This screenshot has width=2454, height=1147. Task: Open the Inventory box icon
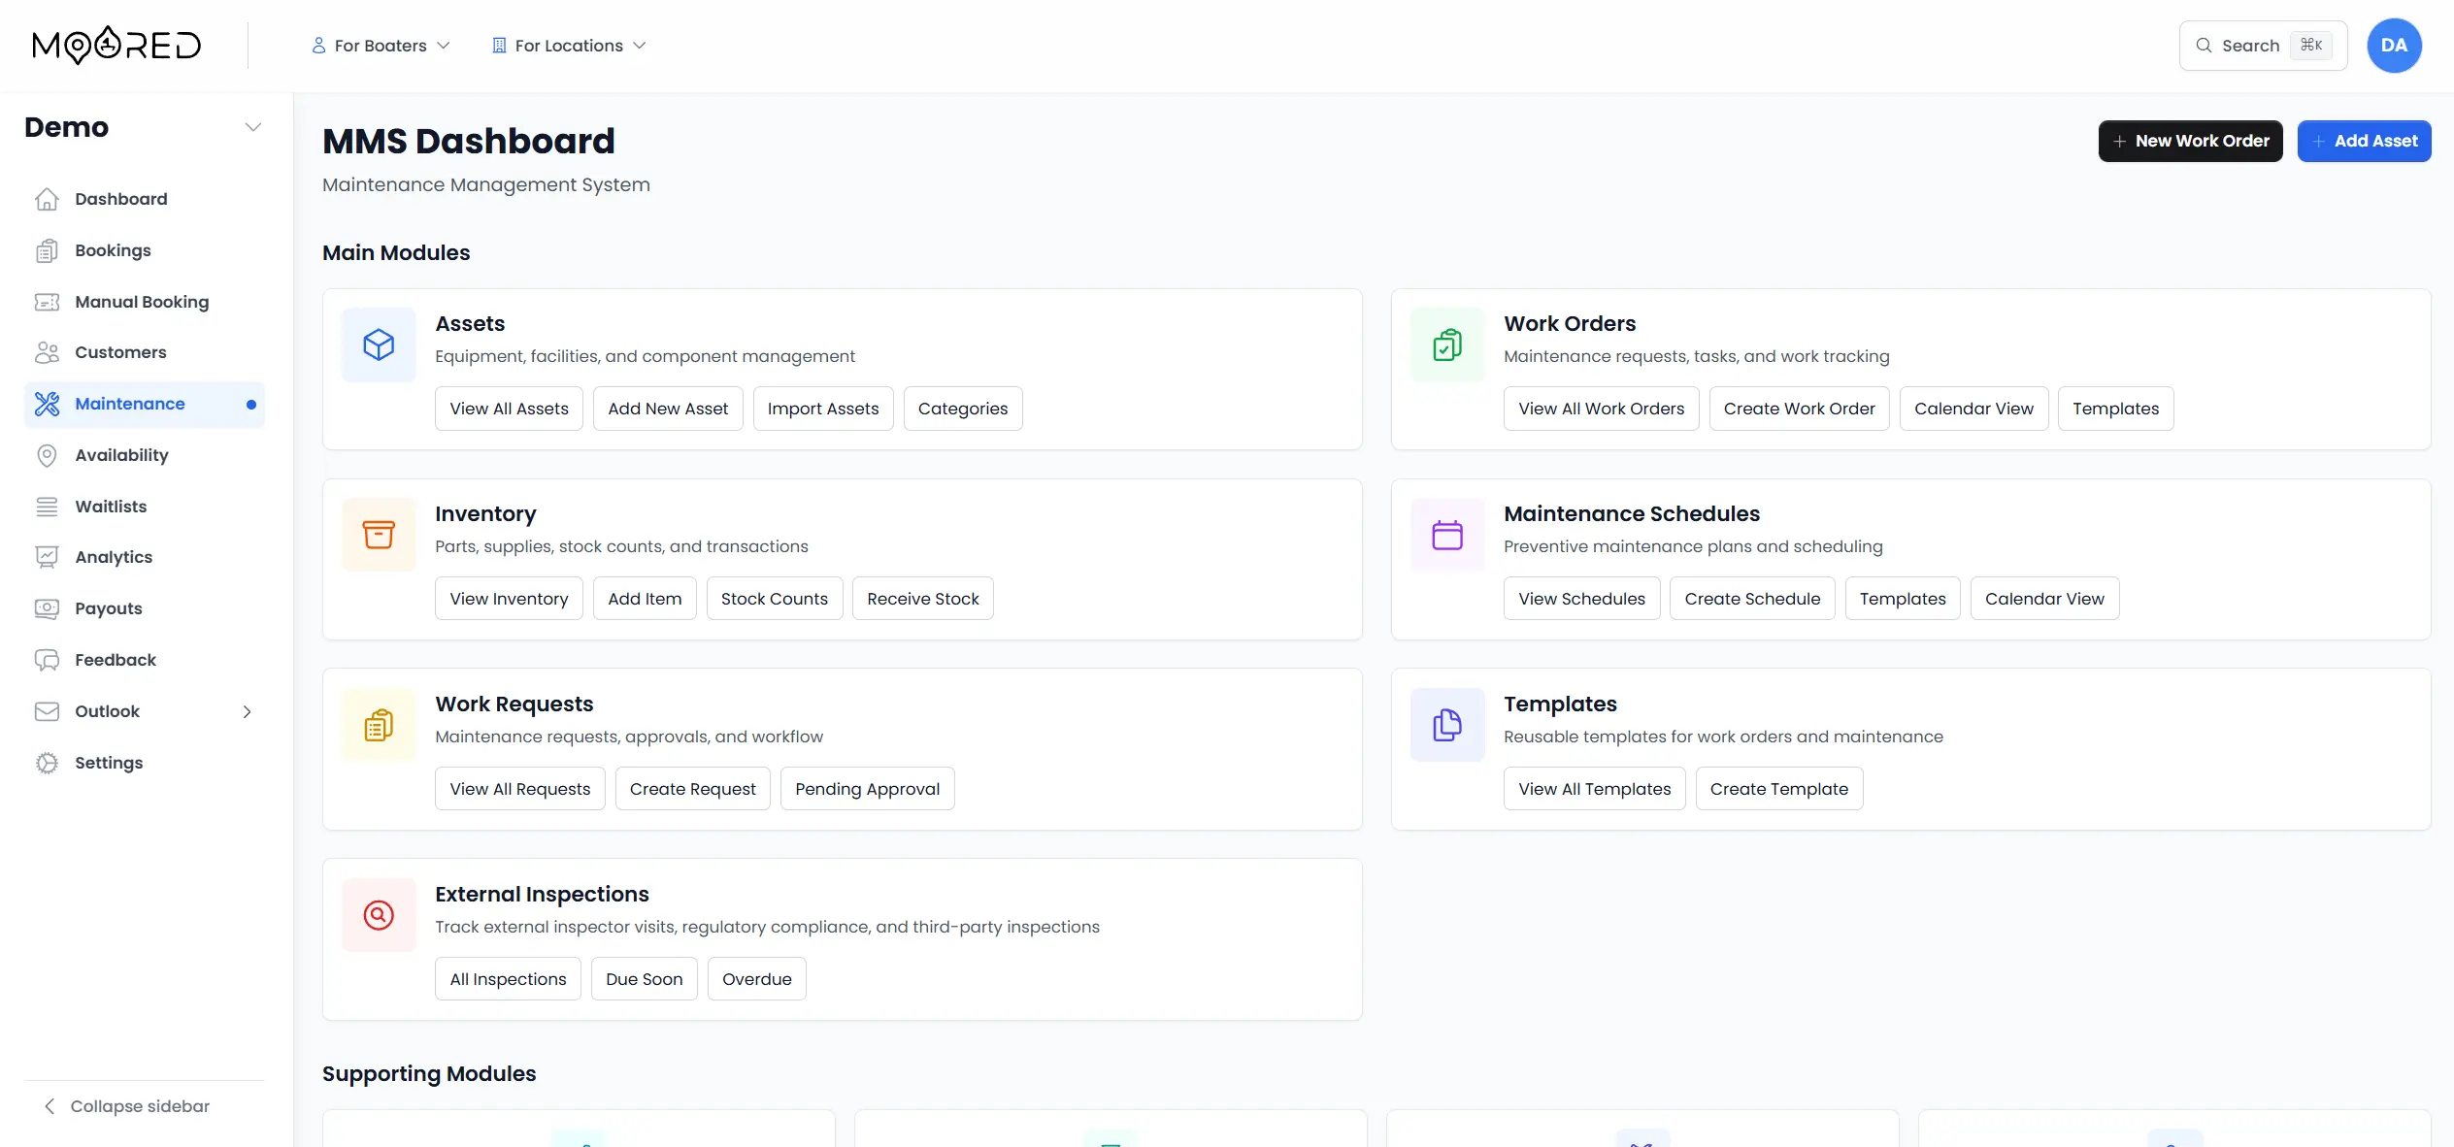point(378,535)
